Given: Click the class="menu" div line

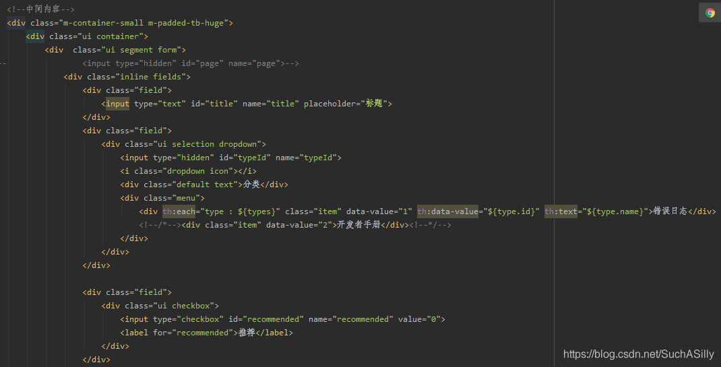Looking at the screenshot, I should click(x=162, y=198).
